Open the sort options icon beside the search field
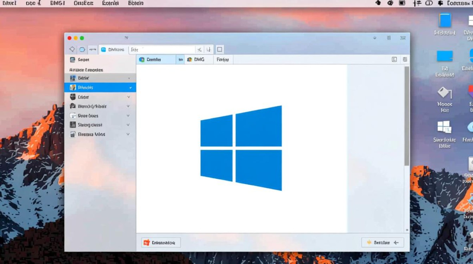Viewport: 473px width, 264px height. coord(208,49)
